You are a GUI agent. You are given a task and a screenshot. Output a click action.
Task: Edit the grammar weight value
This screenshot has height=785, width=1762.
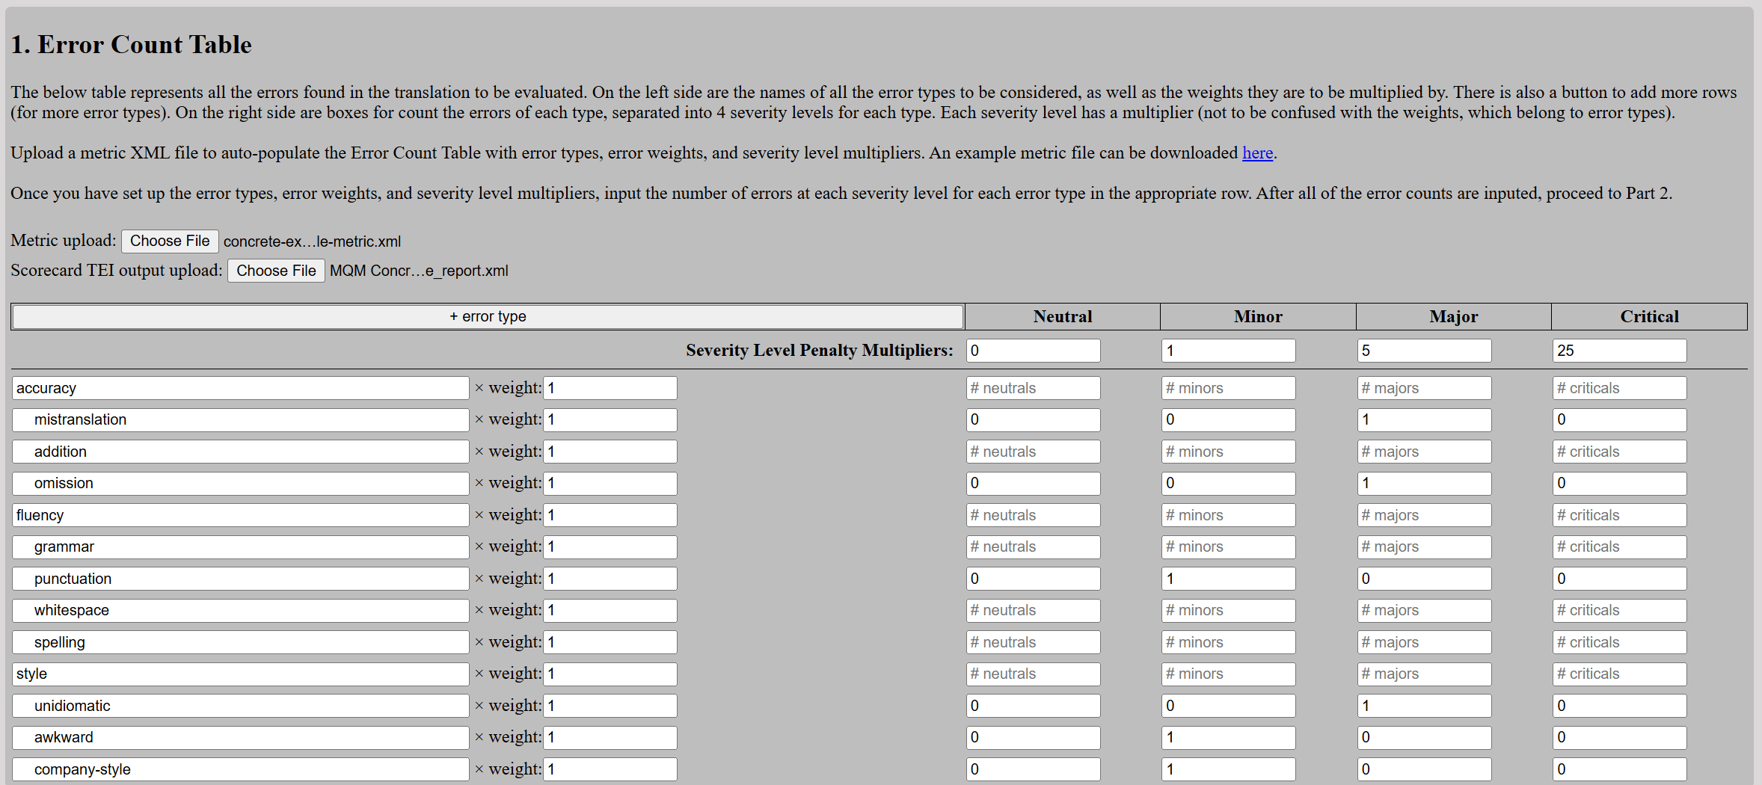pyautogui.click(x=610, y=547)
